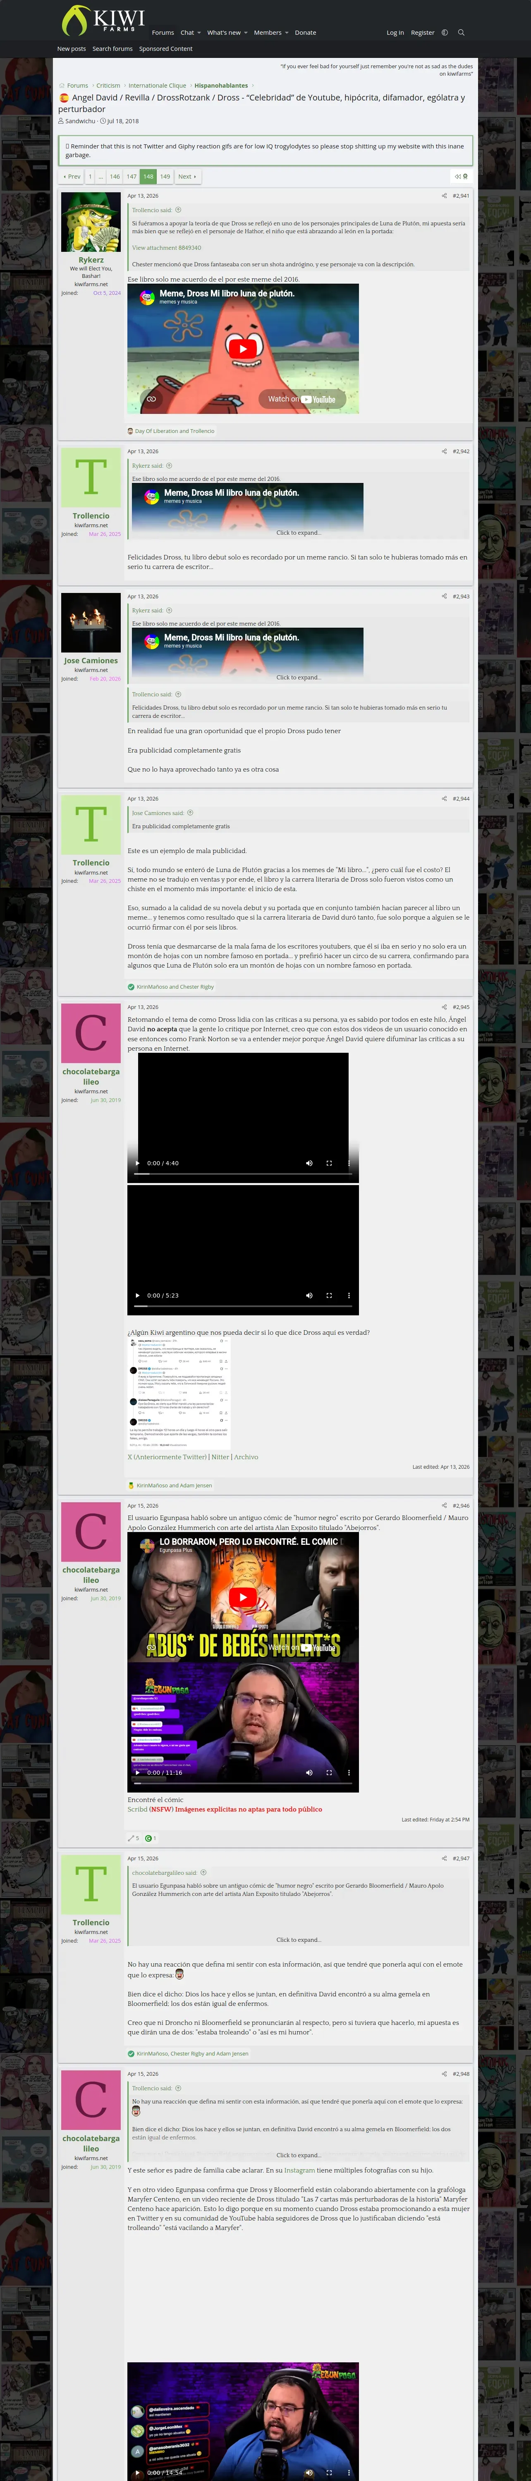
Task: Mute the 0:00 / 11:16 video
Action: [309, 1772]
